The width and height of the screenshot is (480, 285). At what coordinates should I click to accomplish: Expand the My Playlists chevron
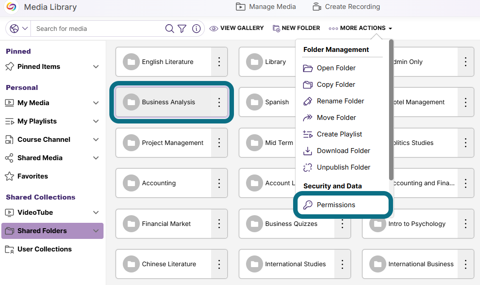pyautogui.click(x=96, y=121)
